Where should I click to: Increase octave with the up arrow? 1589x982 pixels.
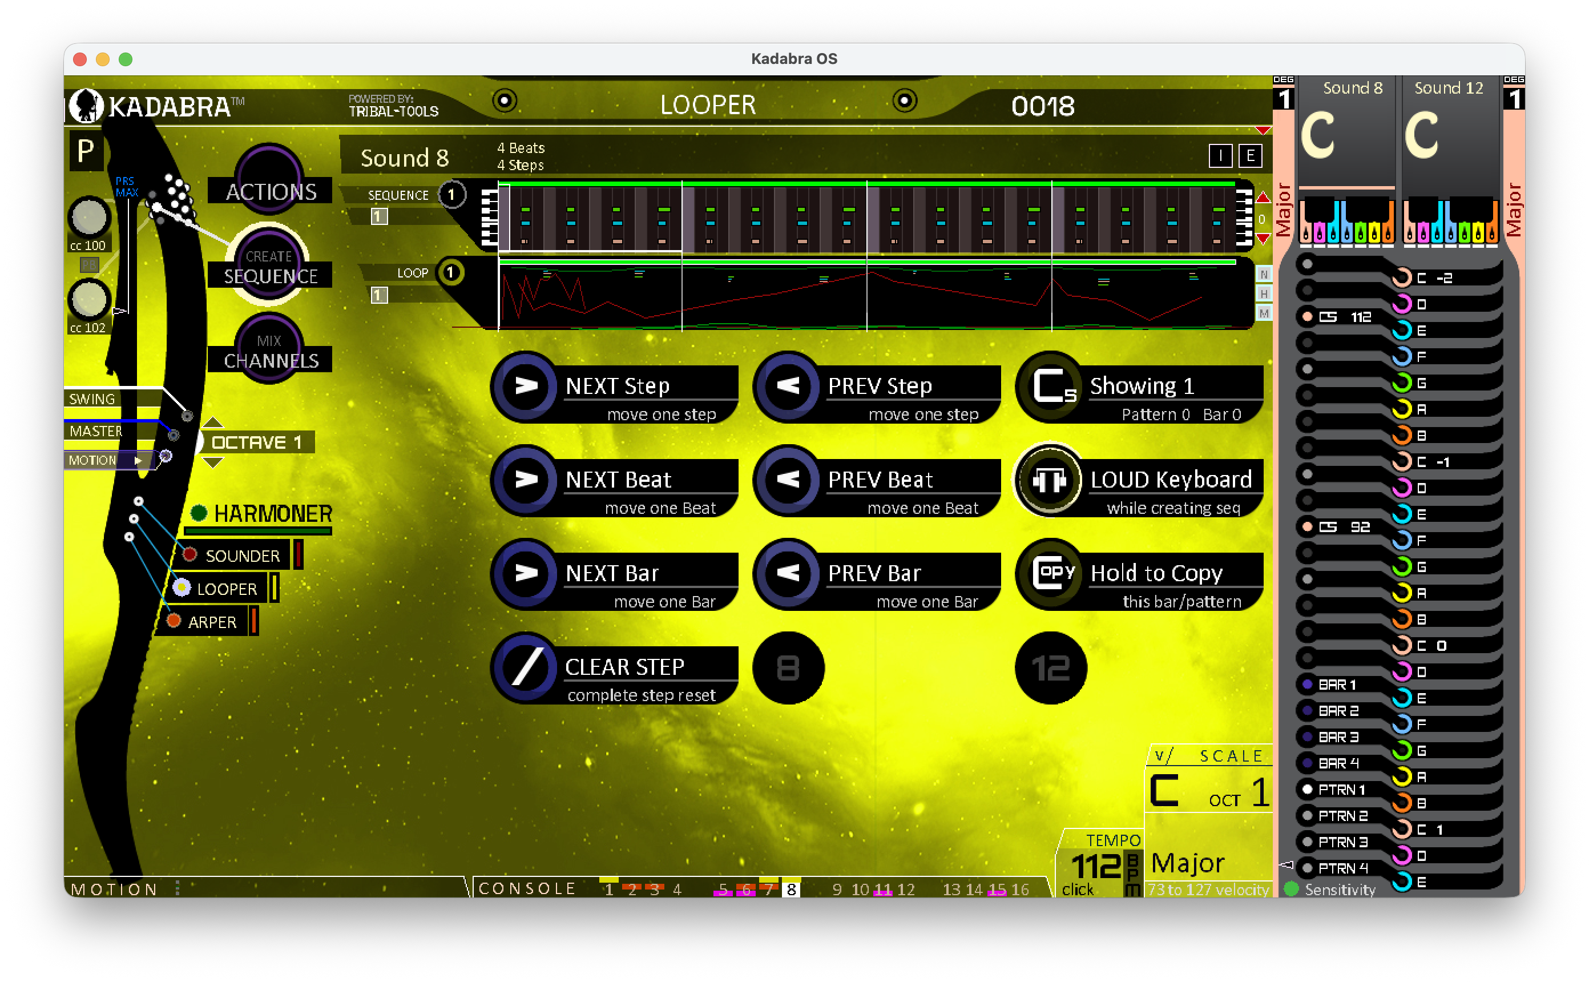click(213, 423)
